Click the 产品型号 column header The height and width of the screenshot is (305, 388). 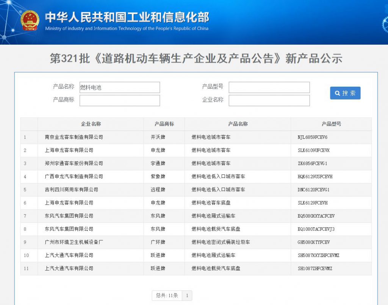coord(331,124)
